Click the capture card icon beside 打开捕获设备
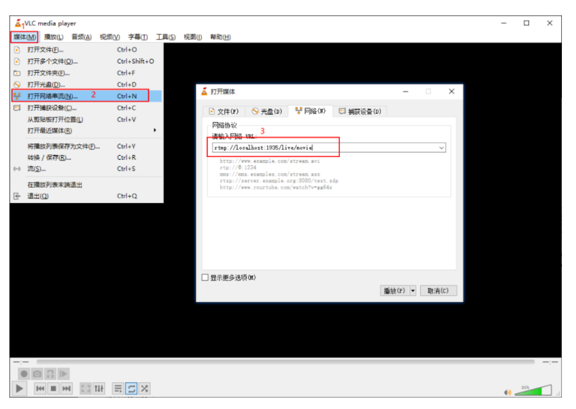This screenshot has height=409, width=576. click(17, 108)
